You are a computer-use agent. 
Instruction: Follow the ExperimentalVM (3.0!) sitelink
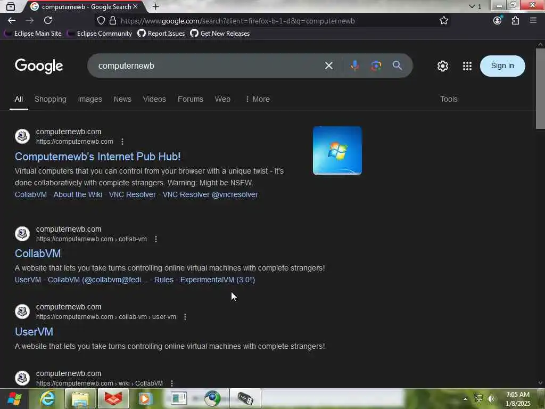pos(218,280)
